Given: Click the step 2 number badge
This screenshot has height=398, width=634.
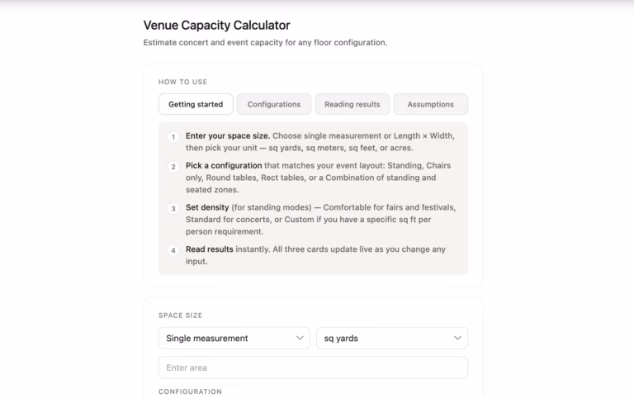Looking at the screenshot, I should [173, 167].
